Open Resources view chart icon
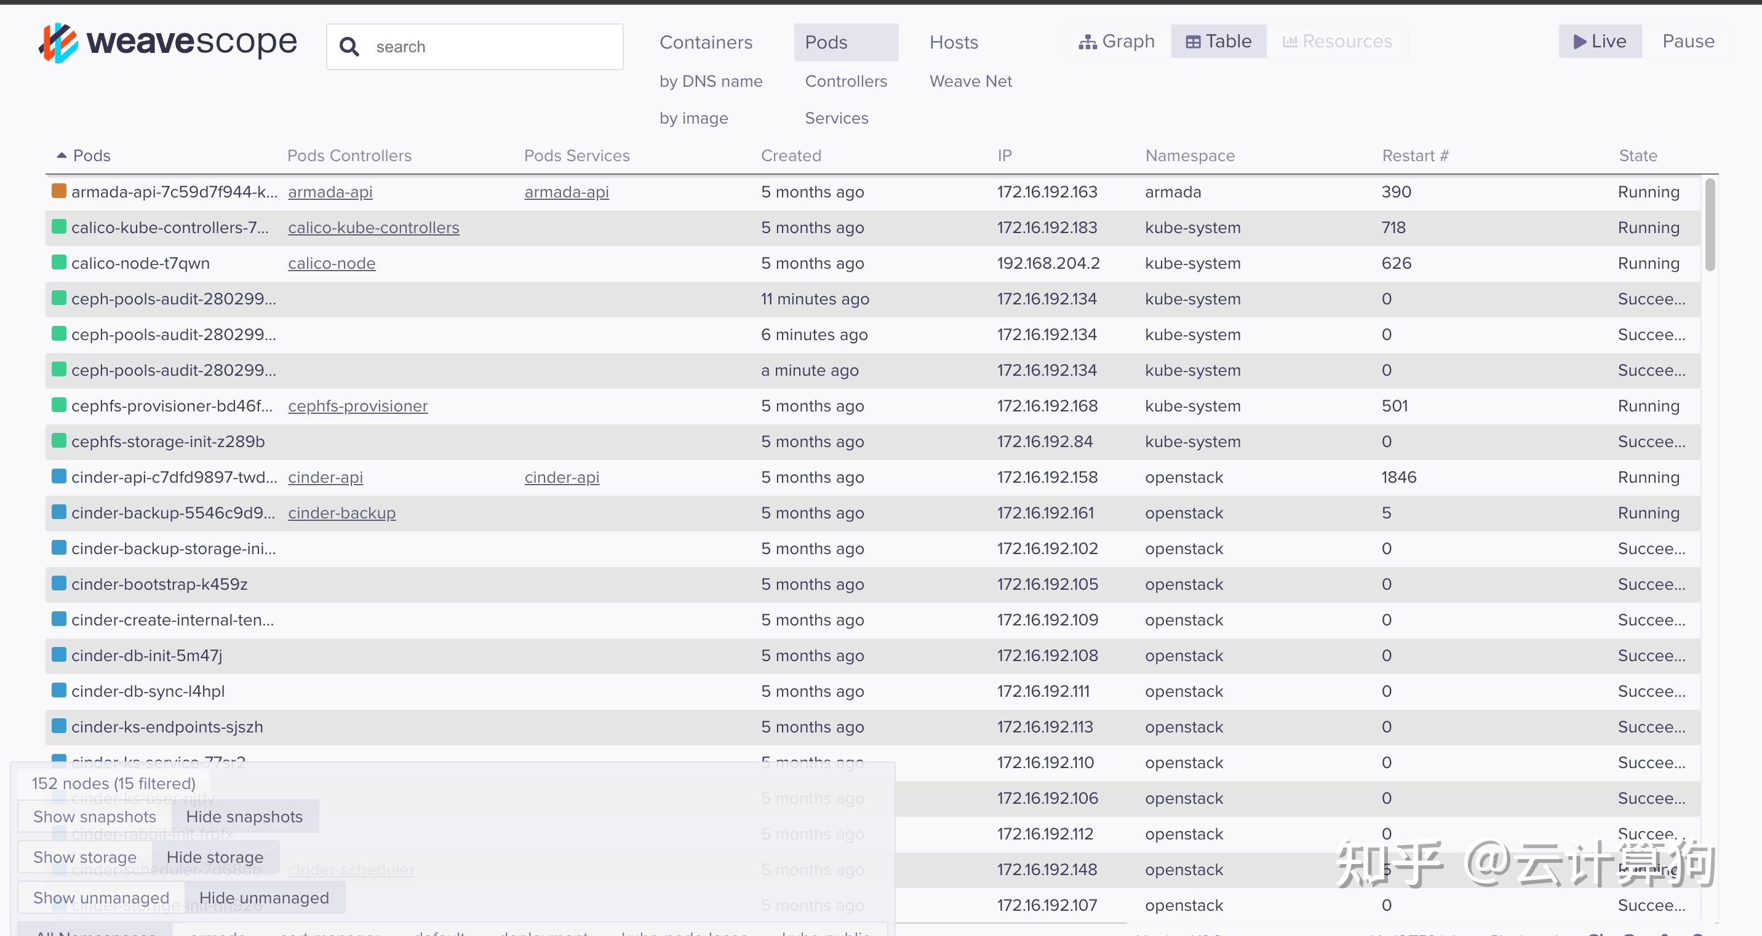The height and width of the screenshot is (936, 1762). click(1290, 42)
